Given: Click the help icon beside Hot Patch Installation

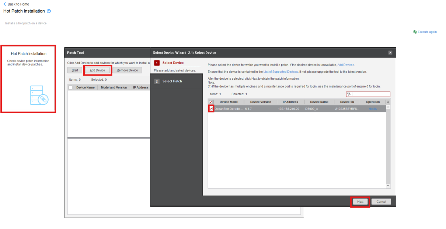Looking at the screenshot, I should (49, 11).
